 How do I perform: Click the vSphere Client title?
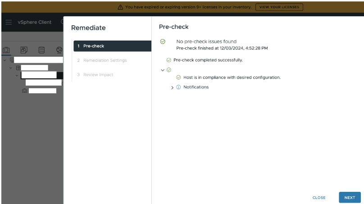(35, 22)
